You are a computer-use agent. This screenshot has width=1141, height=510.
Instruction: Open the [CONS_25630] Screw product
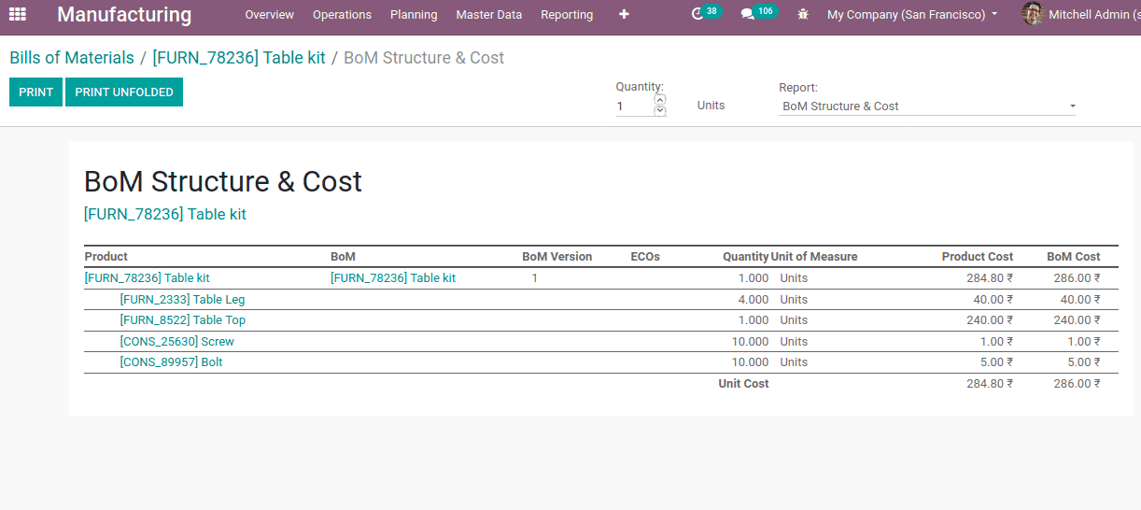[x=177, y=342]
